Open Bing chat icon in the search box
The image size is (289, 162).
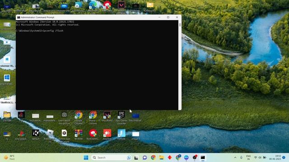[129, 157]
